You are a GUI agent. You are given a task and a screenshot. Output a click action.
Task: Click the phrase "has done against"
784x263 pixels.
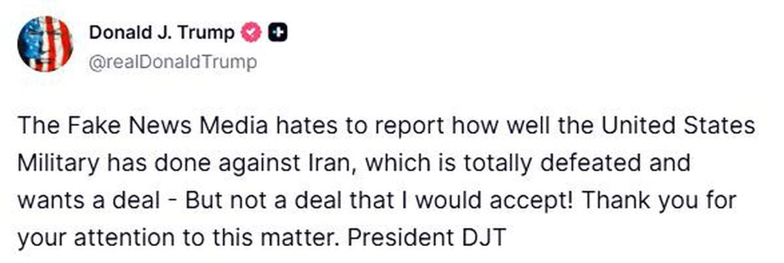(212, 163)
